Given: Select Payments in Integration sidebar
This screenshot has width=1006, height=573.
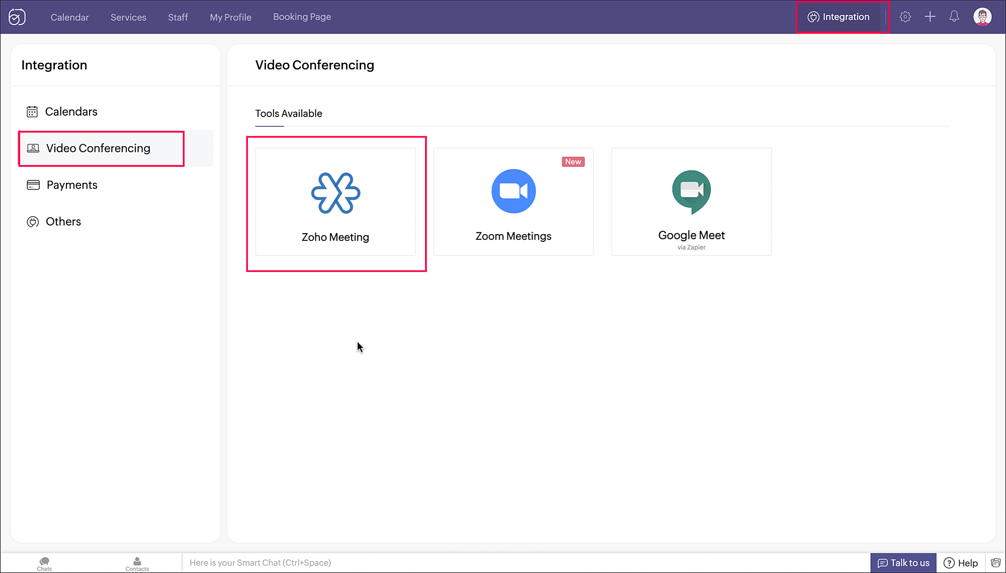Looking at the screenshot, I should click(x=116, y=185).
